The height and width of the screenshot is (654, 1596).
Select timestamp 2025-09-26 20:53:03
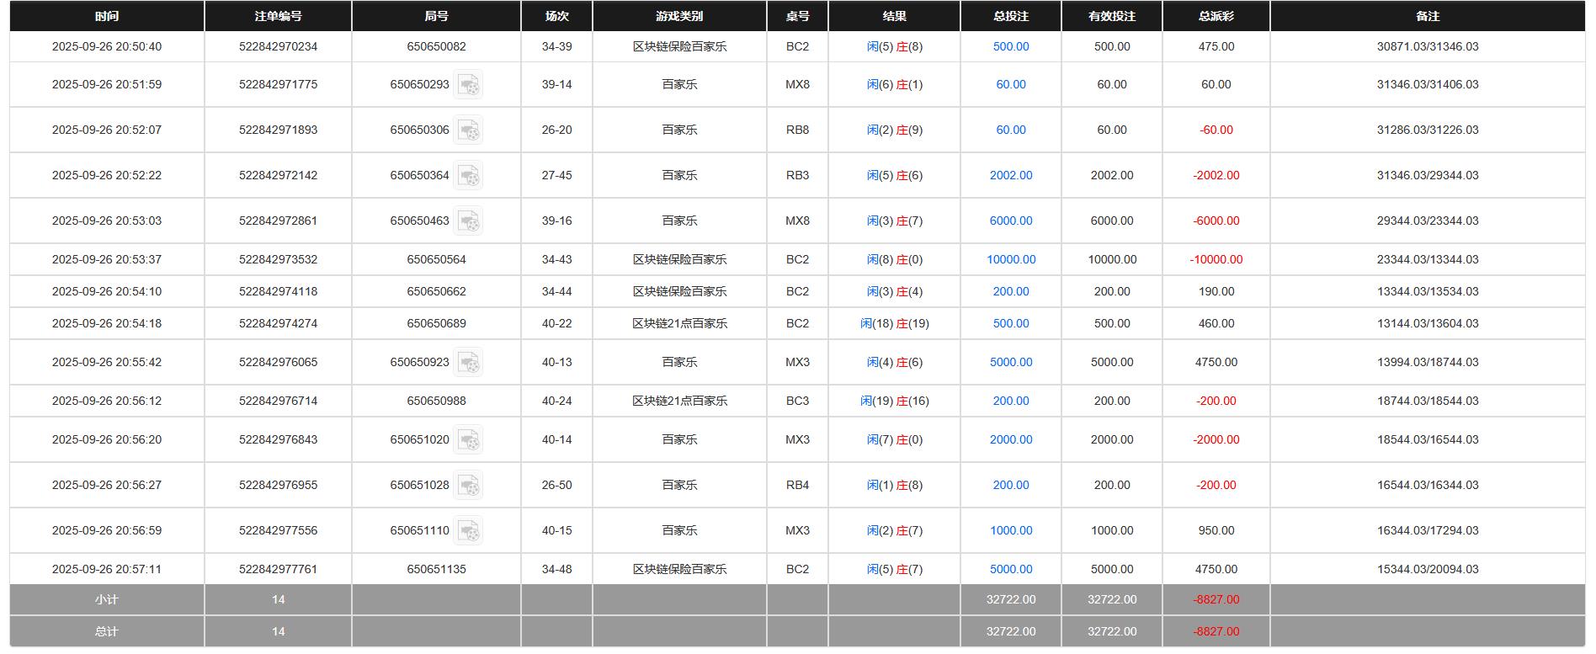(x=107, y=221)
